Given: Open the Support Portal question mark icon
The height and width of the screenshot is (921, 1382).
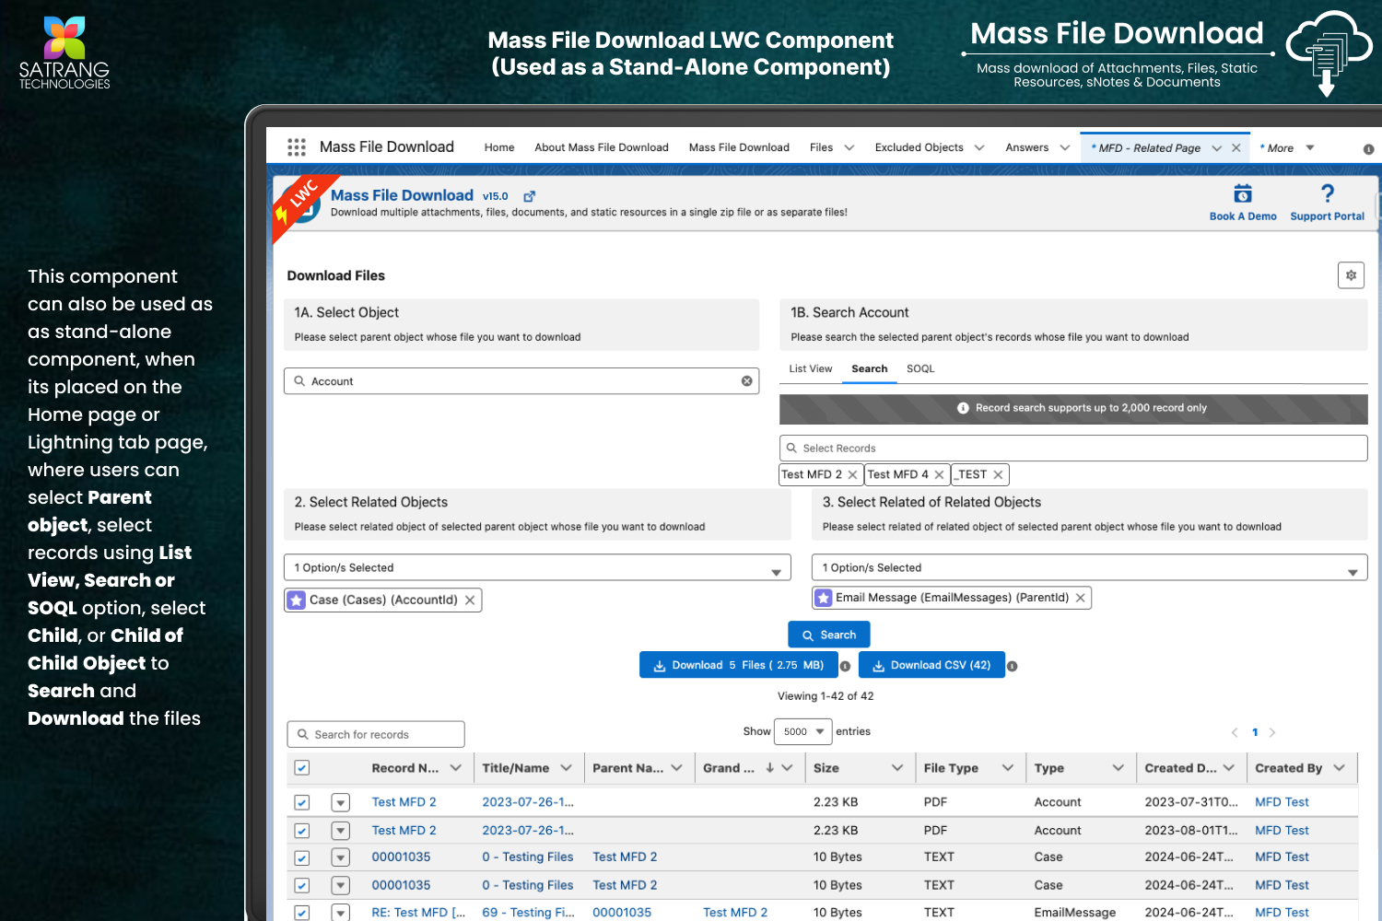Looking at the screenshot, I should (x=1327, y=194).
